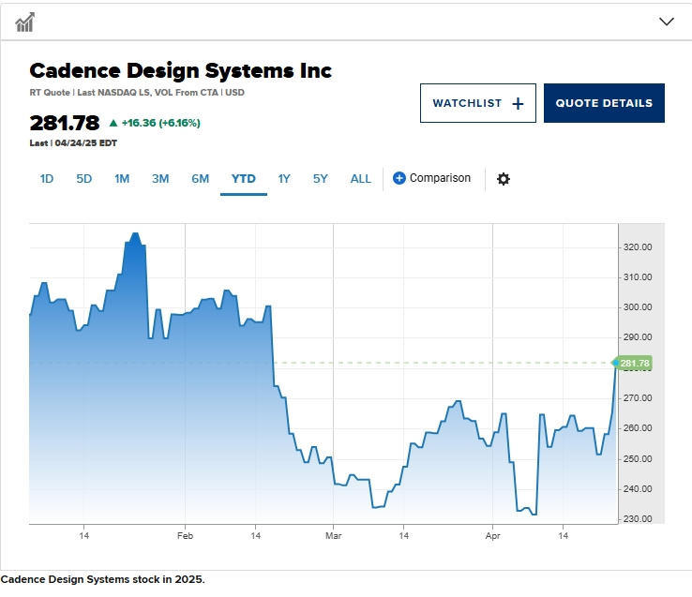Add to watchlist with plus icon

coord(518,104)
